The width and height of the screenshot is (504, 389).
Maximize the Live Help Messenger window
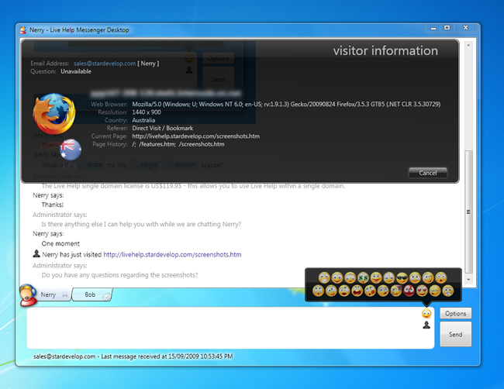point(447,28)
